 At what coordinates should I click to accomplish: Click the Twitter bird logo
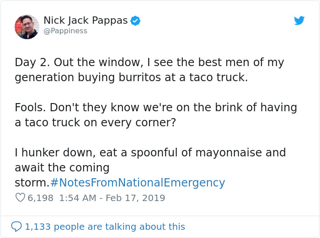[299, 21]
